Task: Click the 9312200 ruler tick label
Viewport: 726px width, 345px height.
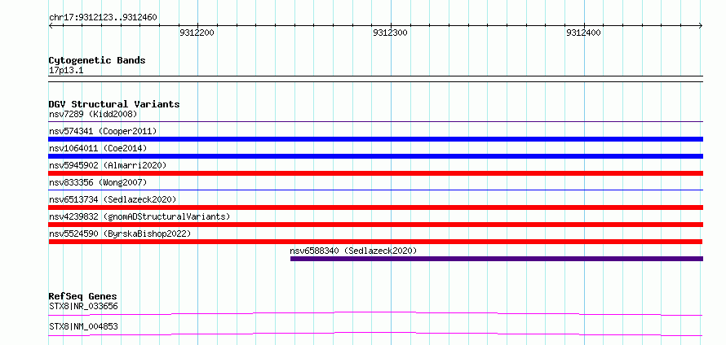Action: pos(197,33)
